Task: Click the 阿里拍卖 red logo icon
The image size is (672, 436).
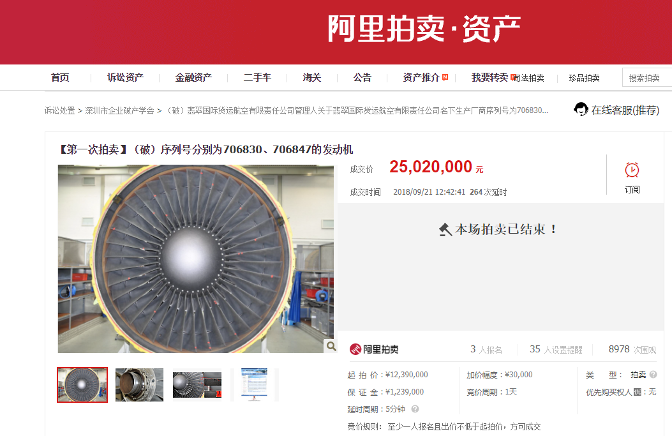Action: coord(355,349)
